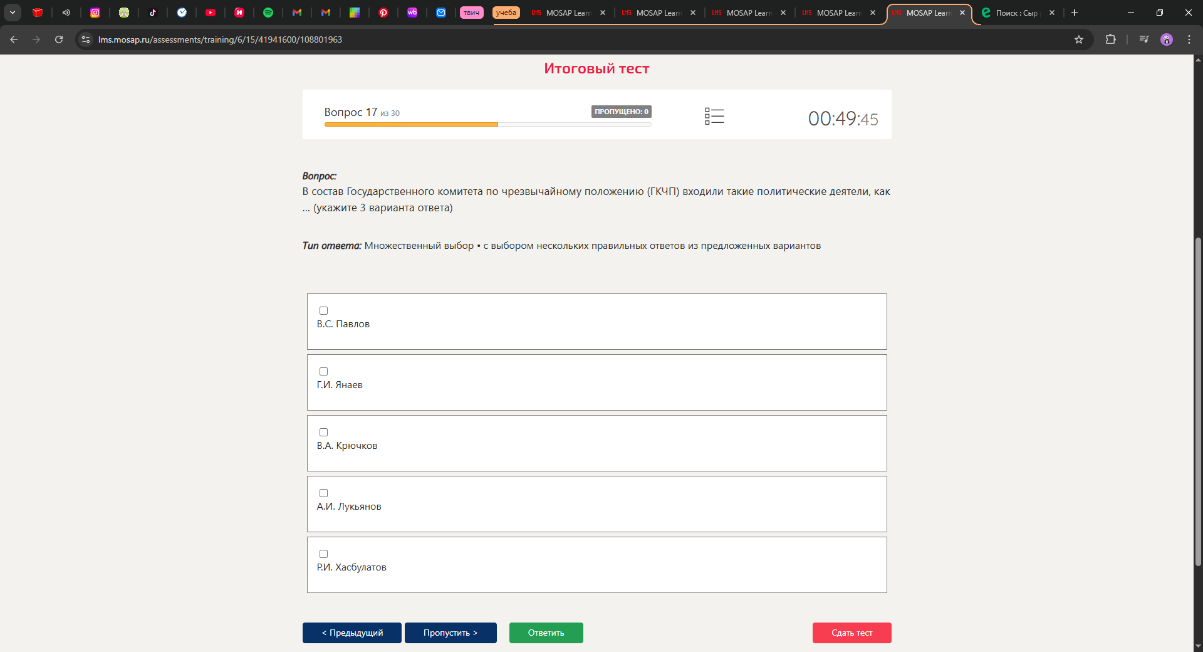Image resolution: width=1203 pixels, height=652 pixels.
Task: Open the browser extensions menu
Action: click(1110, 39)
